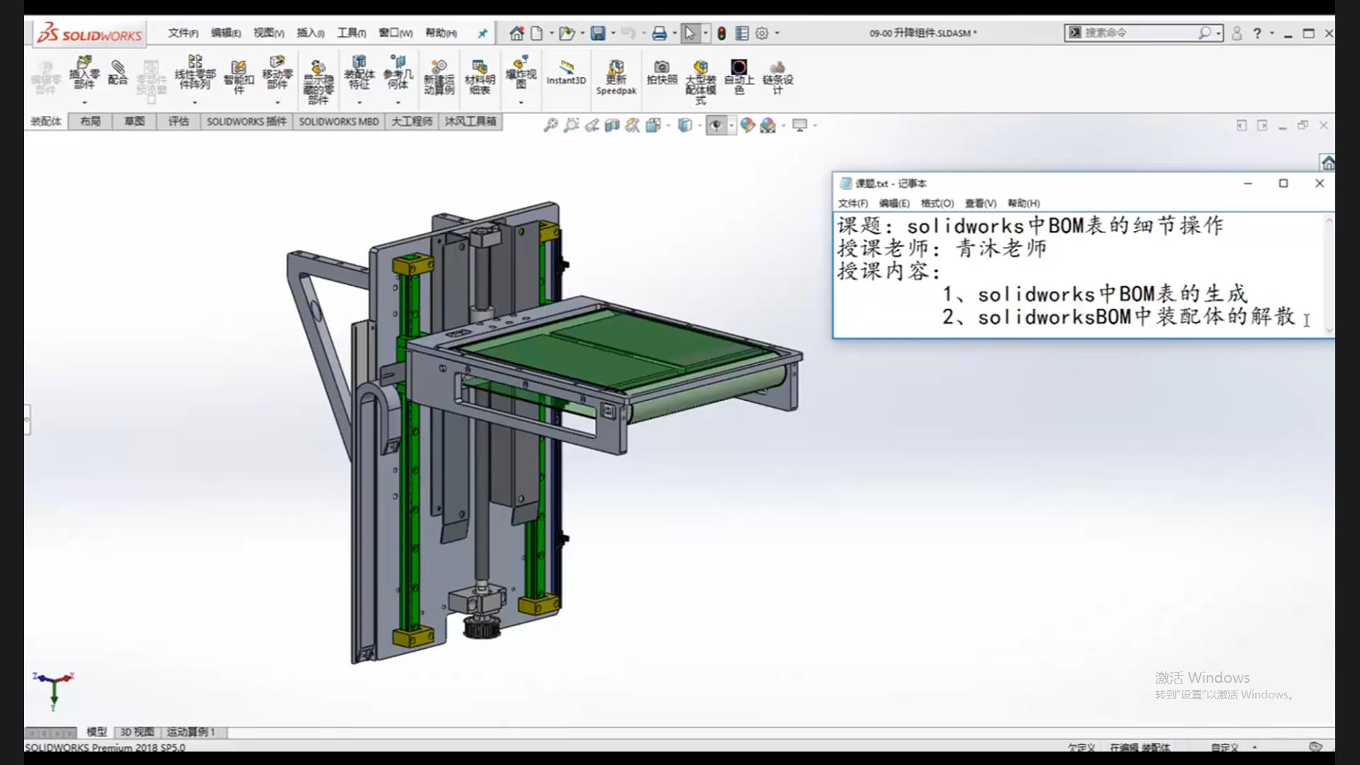Switch to SOLIDWORKS 插件 tab

[x=246, y=121]
